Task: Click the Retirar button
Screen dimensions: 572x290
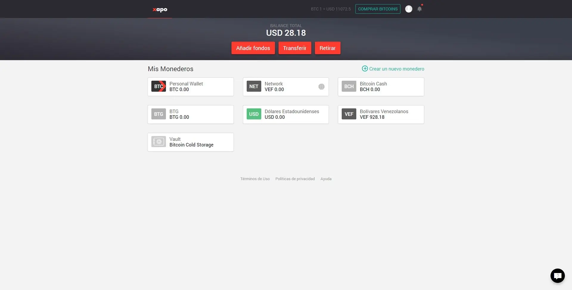Action: [328, 48]
